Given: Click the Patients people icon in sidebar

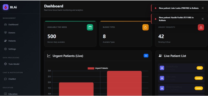Looking at the screenshot, I should click(x=5, y=41).
